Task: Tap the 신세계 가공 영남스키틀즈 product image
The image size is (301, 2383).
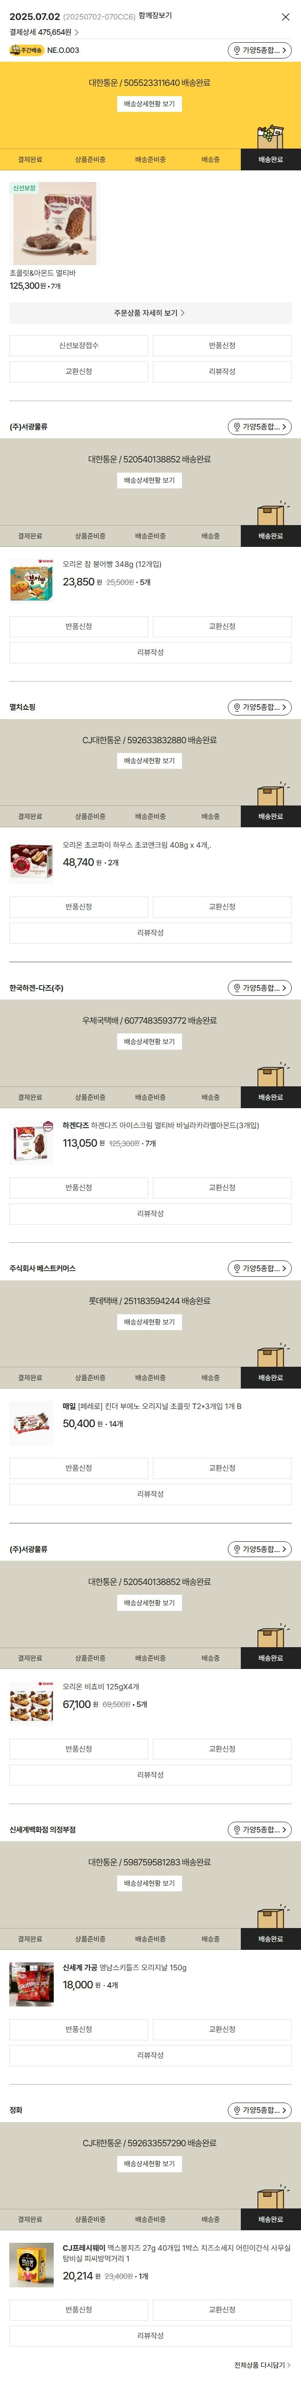Action: (32, 1984)
